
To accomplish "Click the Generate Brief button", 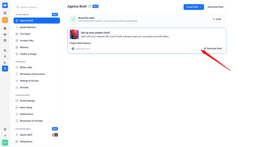I will click(213, 48).
